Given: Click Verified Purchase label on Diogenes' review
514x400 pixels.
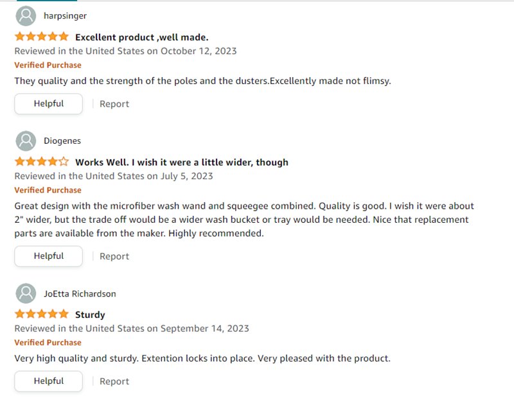Looking at the screenshot, I should click(48, 190).
